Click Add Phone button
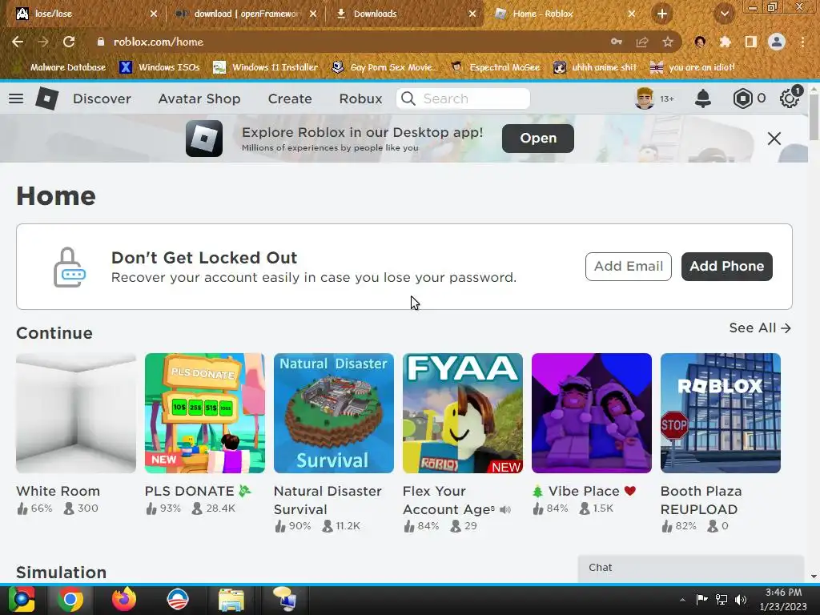This screenshot has height=615, width=820. click(x=726, y=266)
